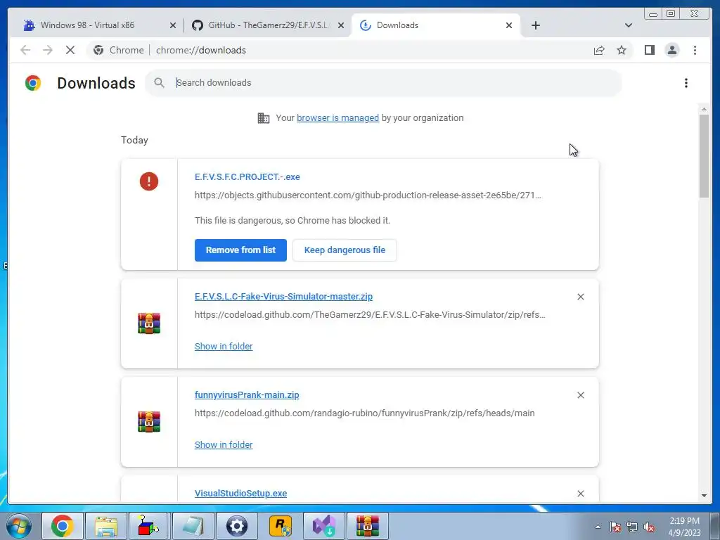Open the gear settings app in taskbar
The height and width of the screenshot is (540, 720).
coord(236,526)
